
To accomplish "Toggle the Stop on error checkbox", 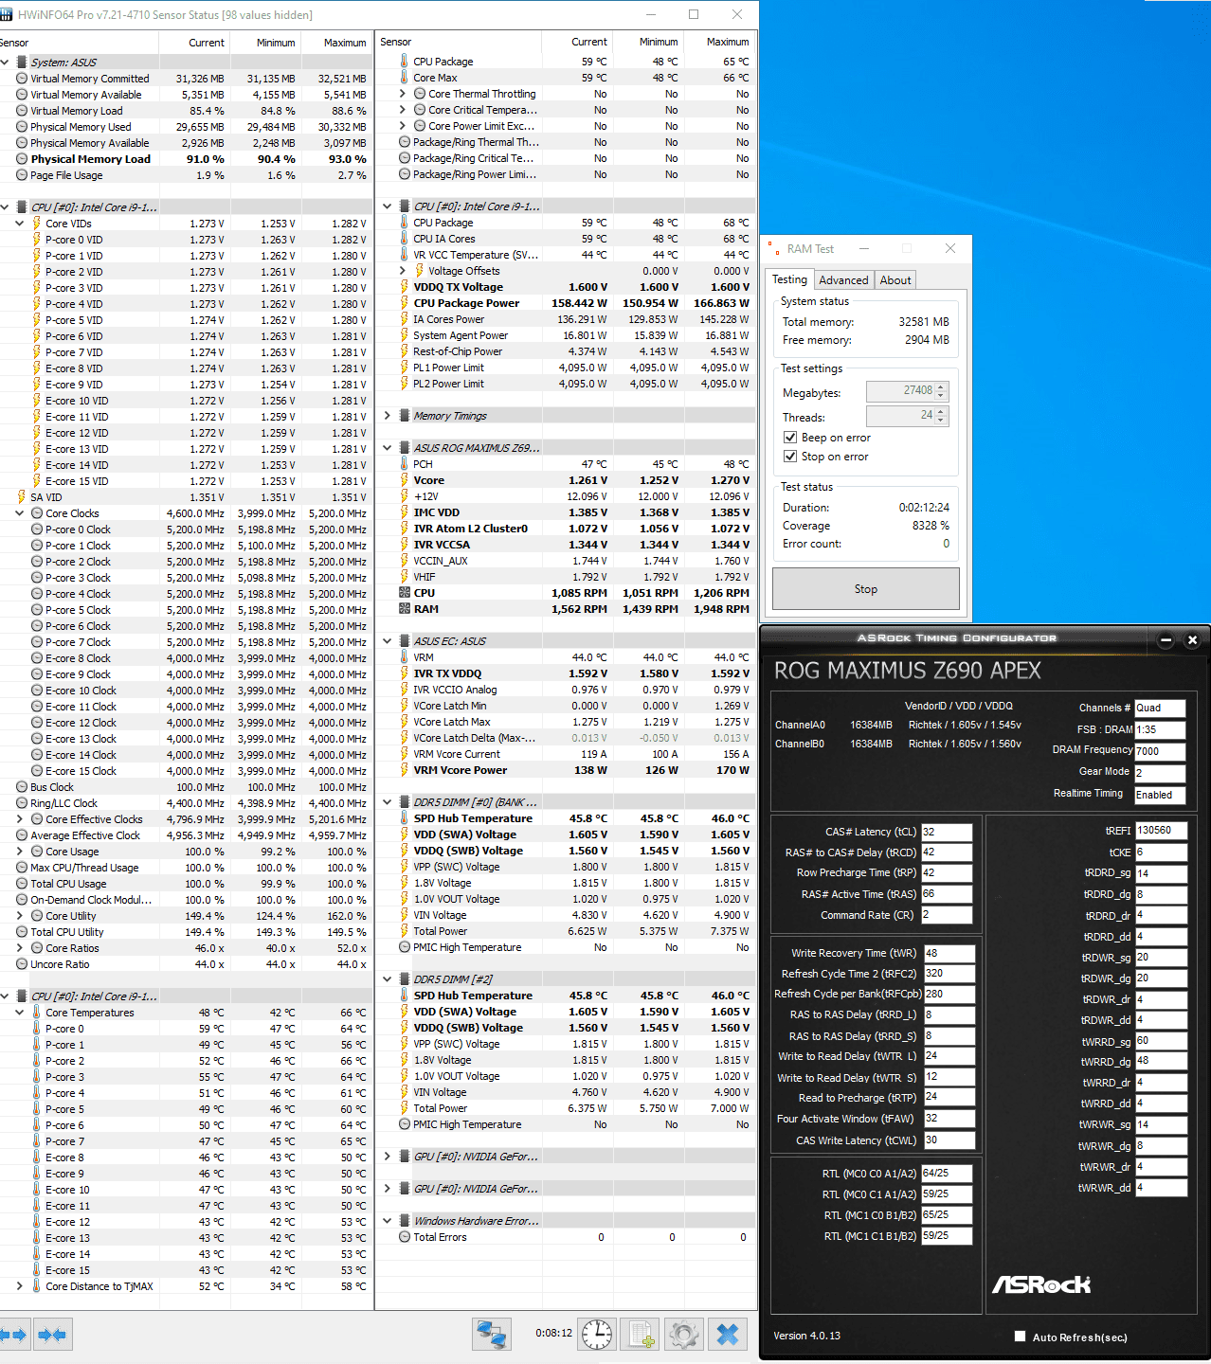I will pyautogui.click(x=790, y=457).
